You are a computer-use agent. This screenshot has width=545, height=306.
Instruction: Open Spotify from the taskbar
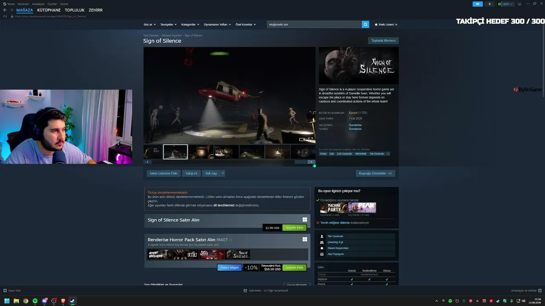35,301
